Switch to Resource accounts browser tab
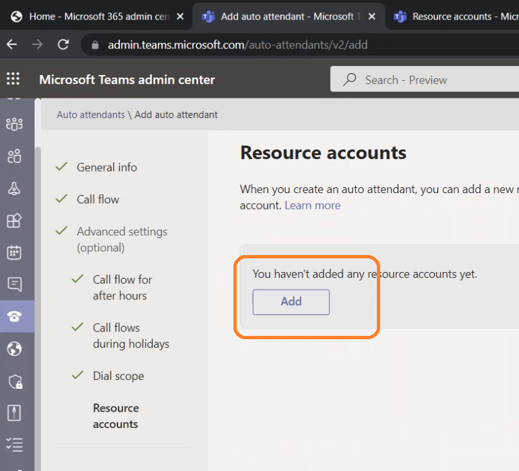 coord(456,16)
